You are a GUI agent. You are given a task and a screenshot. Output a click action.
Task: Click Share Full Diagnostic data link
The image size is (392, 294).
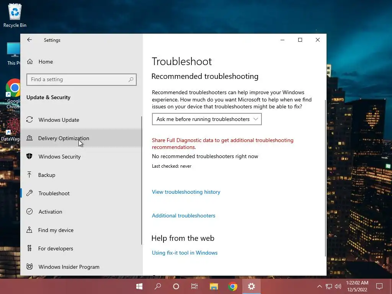(x=223, y=144)
